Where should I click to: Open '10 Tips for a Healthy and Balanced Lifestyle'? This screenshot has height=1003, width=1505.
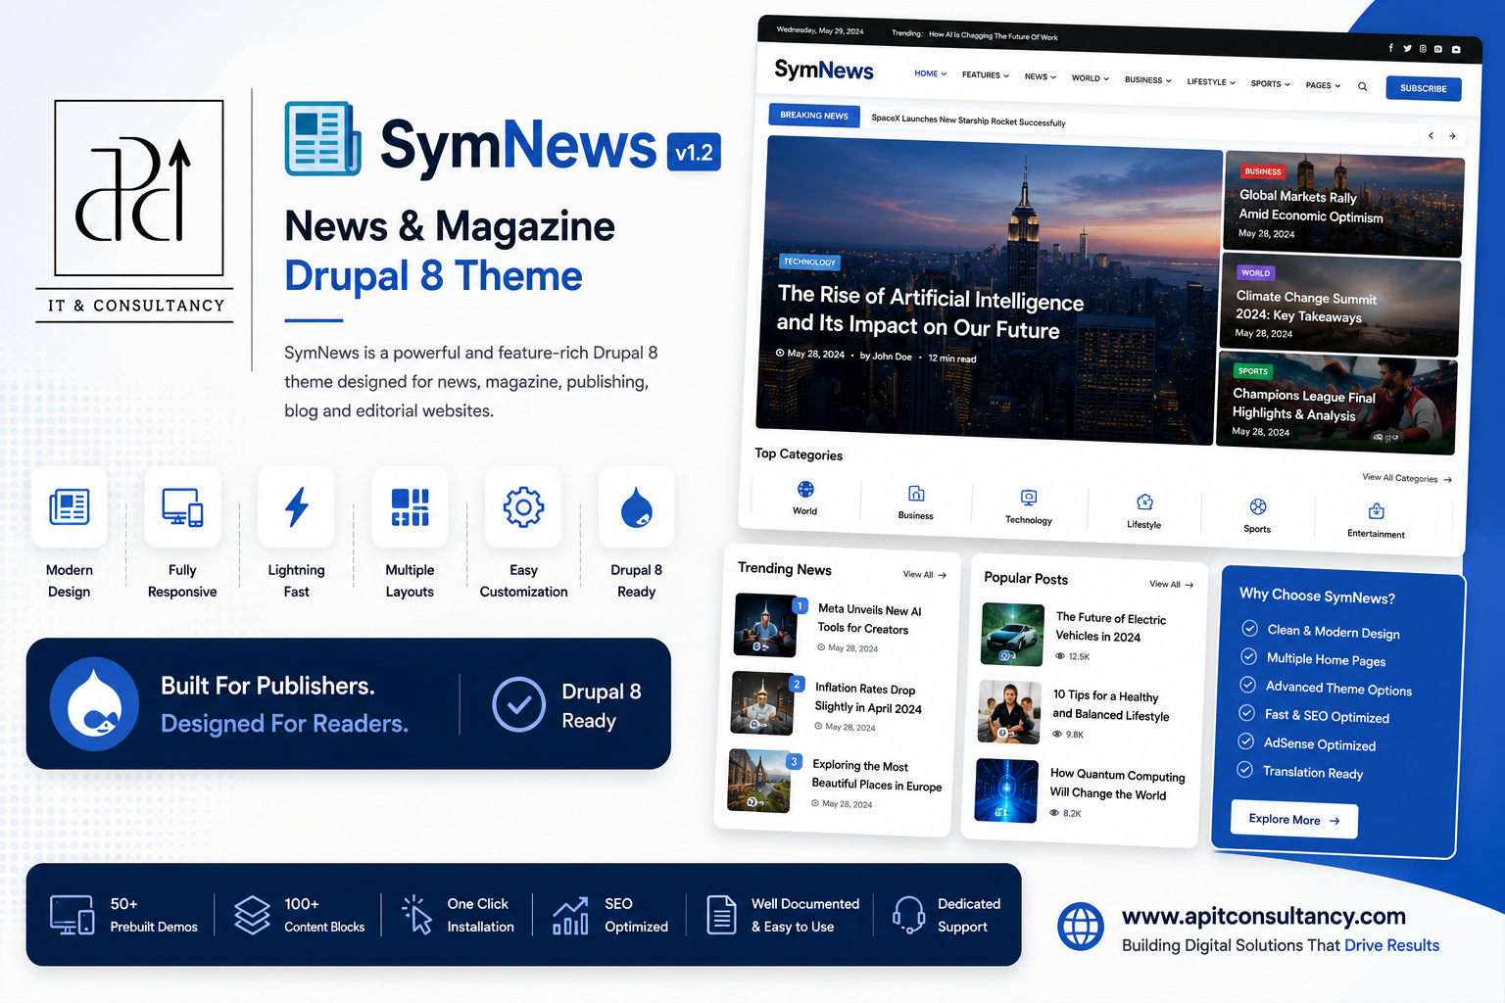pyautogui.click(x=1111, y=705)
